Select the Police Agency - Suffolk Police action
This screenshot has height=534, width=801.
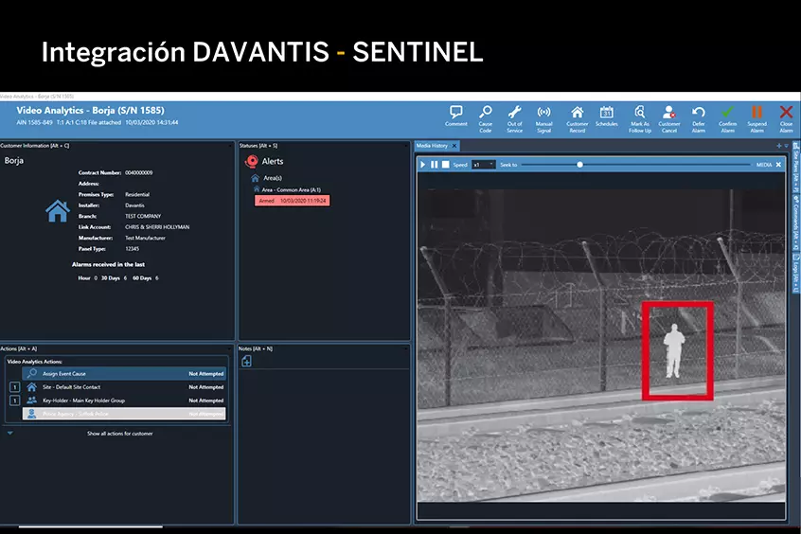coord(124,414)
